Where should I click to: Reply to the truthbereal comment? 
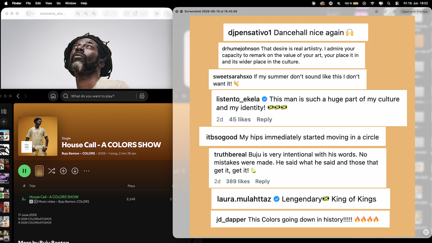pos(262,181)
